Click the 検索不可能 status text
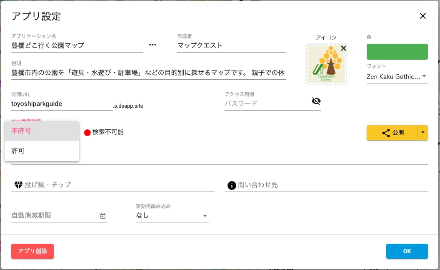The image size is (440, 270). [x=108, y=132]
